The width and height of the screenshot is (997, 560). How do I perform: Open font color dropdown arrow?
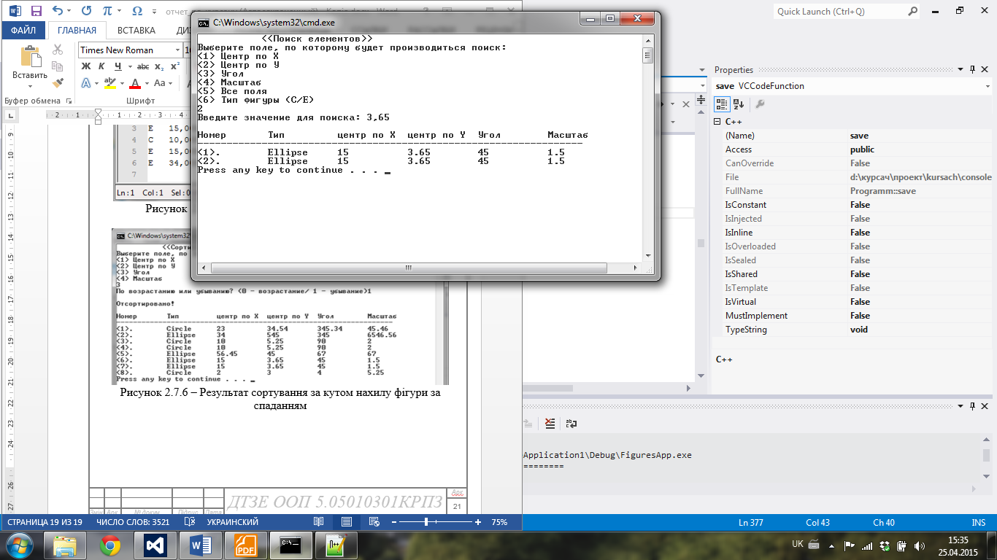[145, 83]
